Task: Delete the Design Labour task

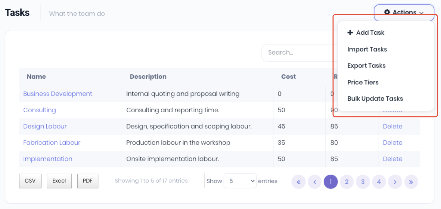Action: [392, 126]
